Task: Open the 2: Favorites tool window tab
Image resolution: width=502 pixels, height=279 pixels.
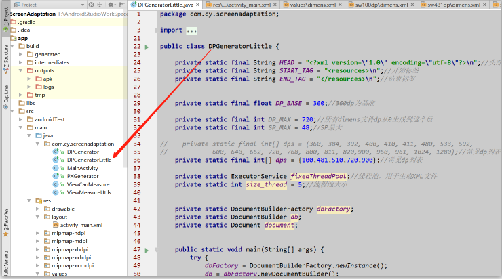Action: point(5,223)
